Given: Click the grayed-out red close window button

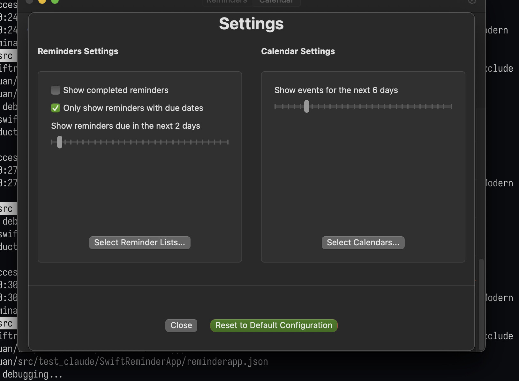Looking at the screenshot, I should 29,1.
